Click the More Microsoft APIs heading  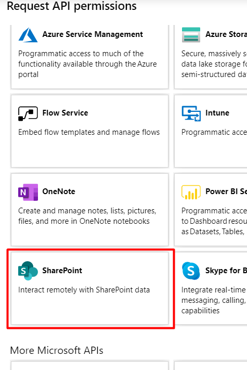click(57, 350)
